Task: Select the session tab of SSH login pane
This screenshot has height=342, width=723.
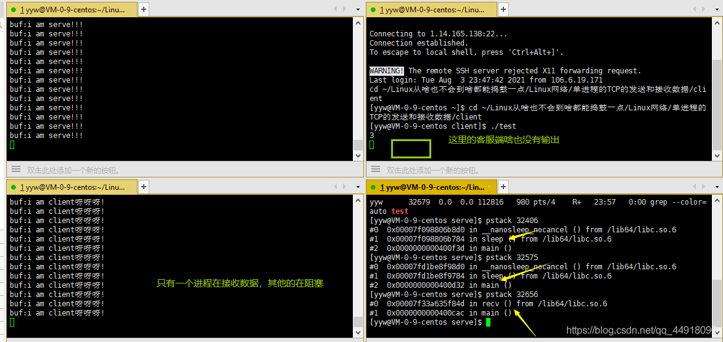Action: (x=431, y=10)
